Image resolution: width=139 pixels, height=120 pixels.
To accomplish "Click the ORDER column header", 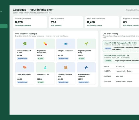I will pos(106,66).
